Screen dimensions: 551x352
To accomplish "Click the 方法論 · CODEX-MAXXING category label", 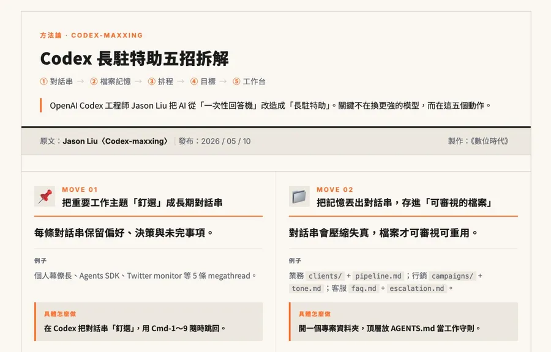I will tap(91, 35).
